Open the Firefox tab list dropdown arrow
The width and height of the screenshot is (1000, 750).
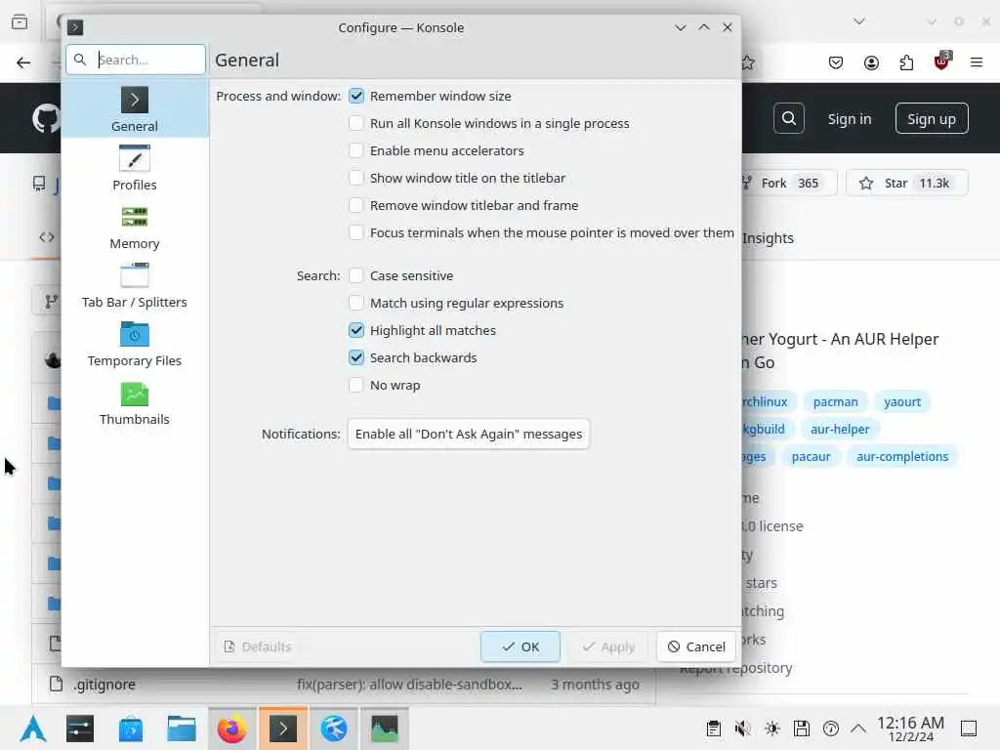click(859, 21)
